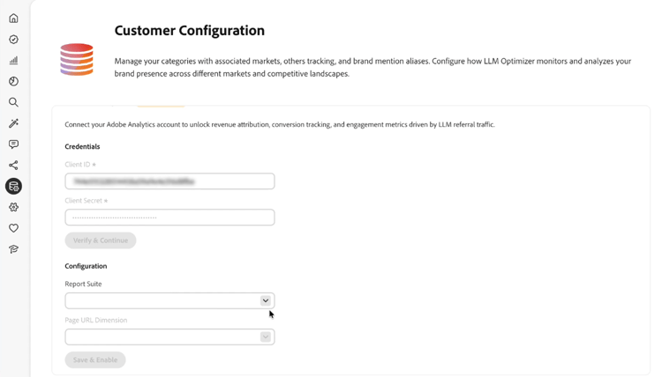Open the magic wand optimize icon
Image resolution: width=662 pixels, height=377 pixels.
point(13,123)
